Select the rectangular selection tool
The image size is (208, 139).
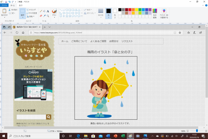pos(22,11)
